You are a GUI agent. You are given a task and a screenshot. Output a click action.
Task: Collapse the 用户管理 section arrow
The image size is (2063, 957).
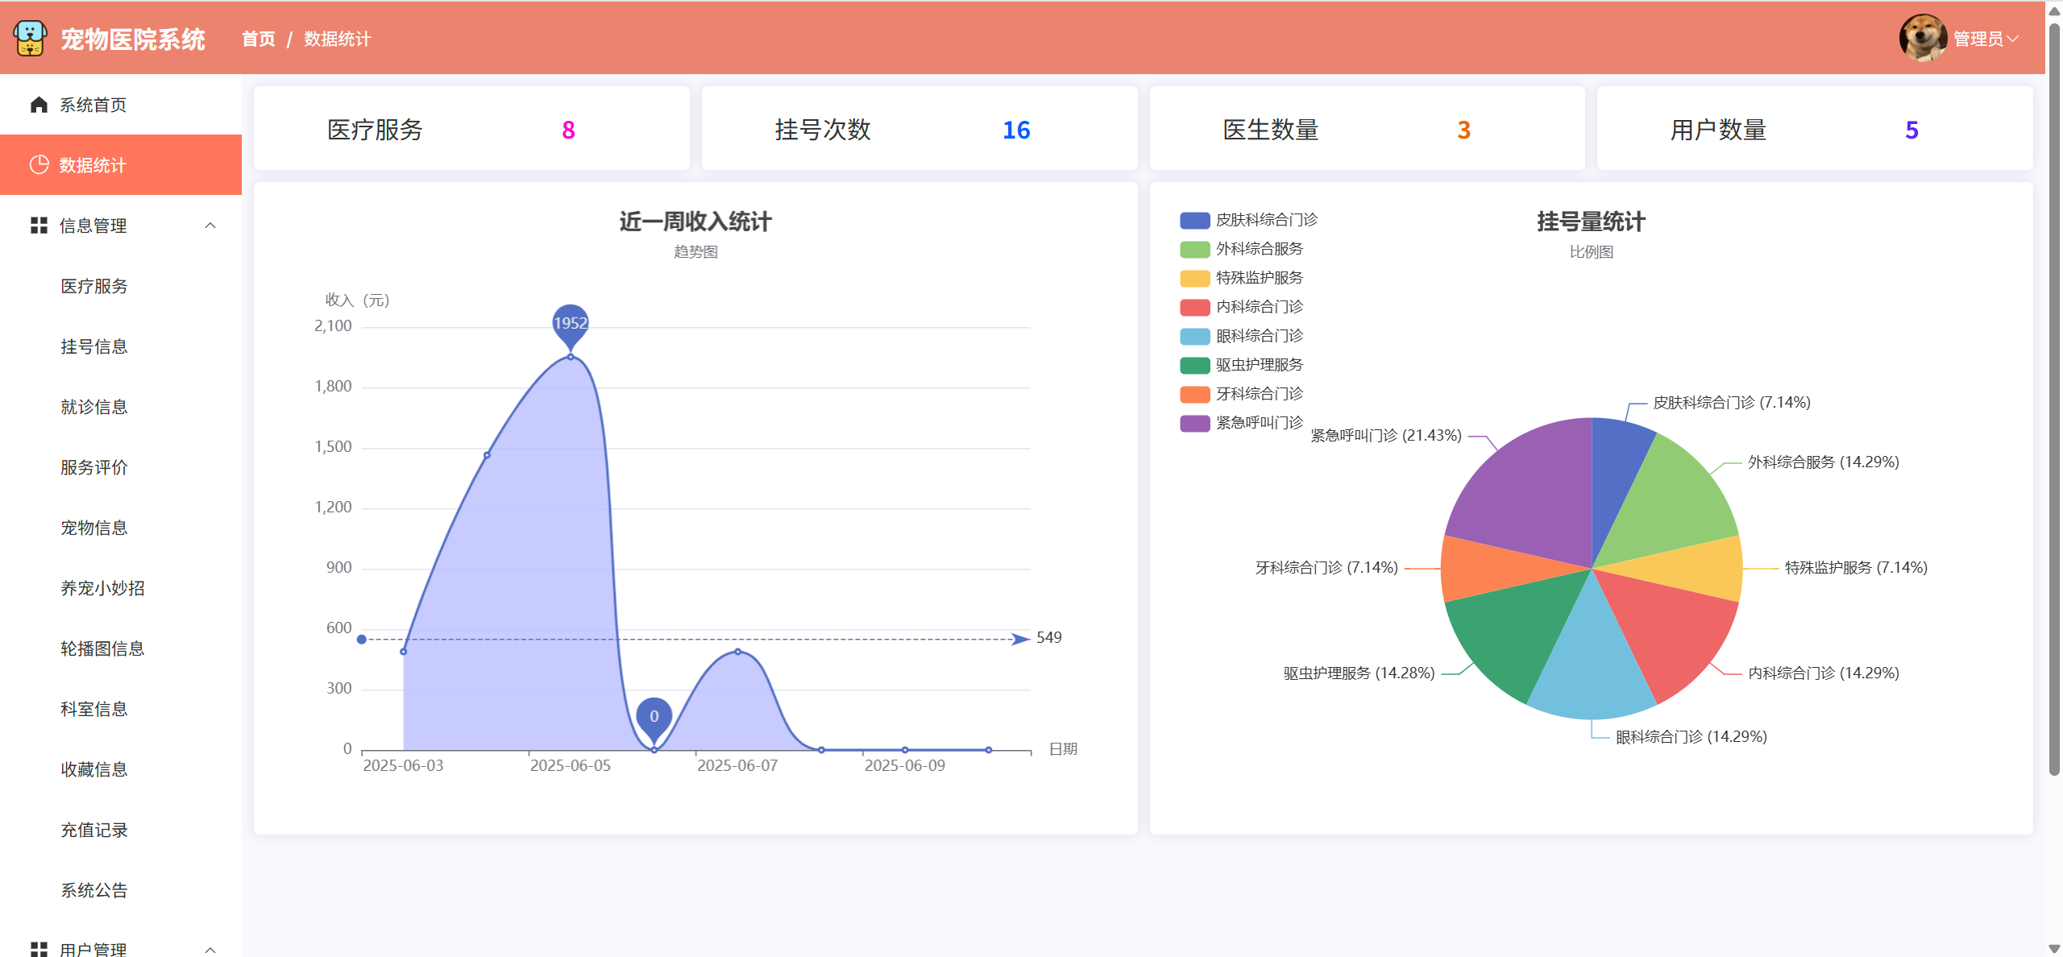(210, 949)
